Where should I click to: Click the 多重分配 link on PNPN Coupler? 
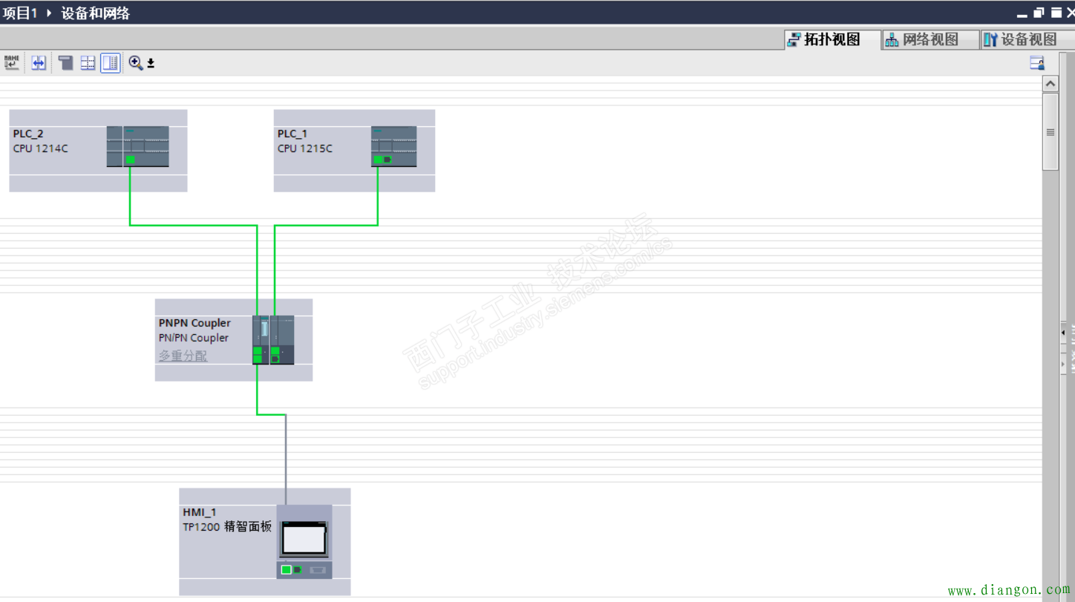point(183,356)
